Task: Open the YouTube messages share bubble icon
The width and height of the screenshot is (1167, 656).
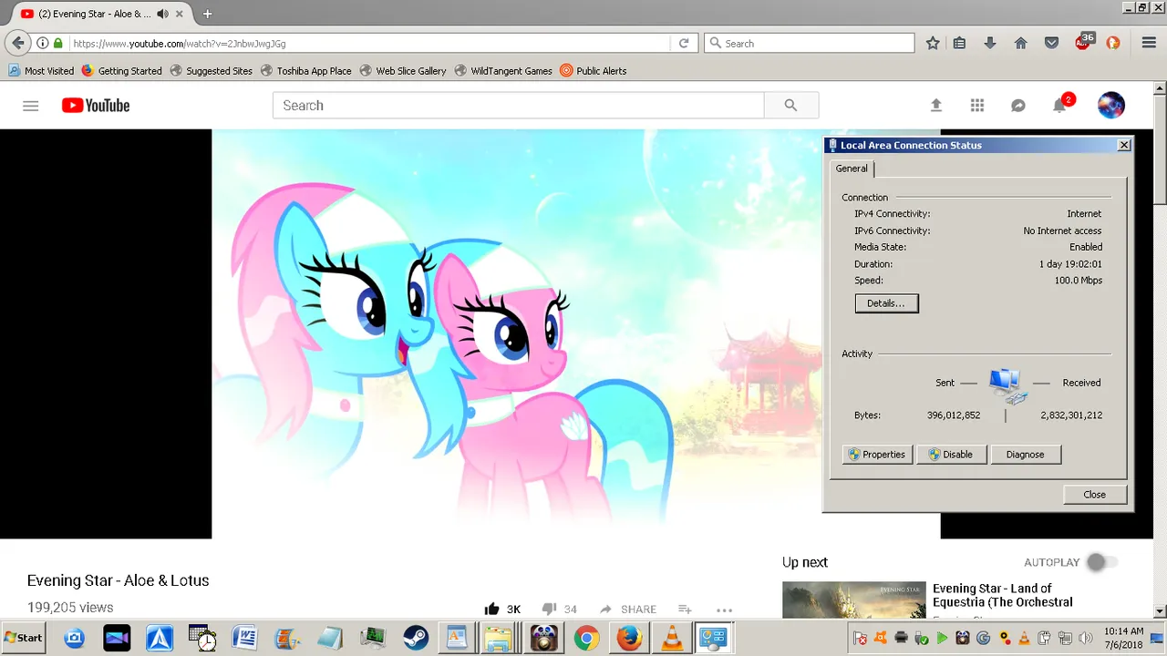Action: (x=1018, y=106)
